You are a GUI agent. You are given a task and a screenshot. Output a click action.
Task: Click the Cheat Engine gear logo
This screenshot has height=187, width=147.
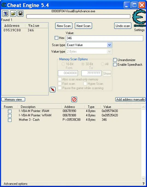click(x=139, y=18)
